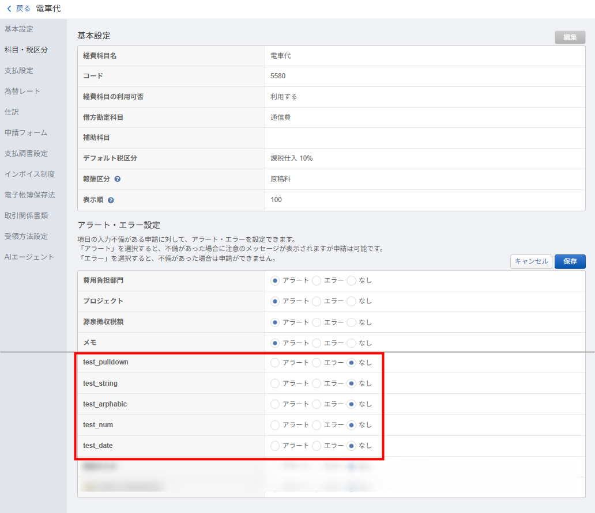This screenshot has height=513, width=595.
Task: Open the 支払設定 sidebar menu
Action: point(19,70)
